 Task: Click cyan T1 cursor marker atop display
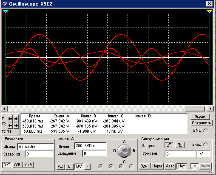[x=6, y=11]
